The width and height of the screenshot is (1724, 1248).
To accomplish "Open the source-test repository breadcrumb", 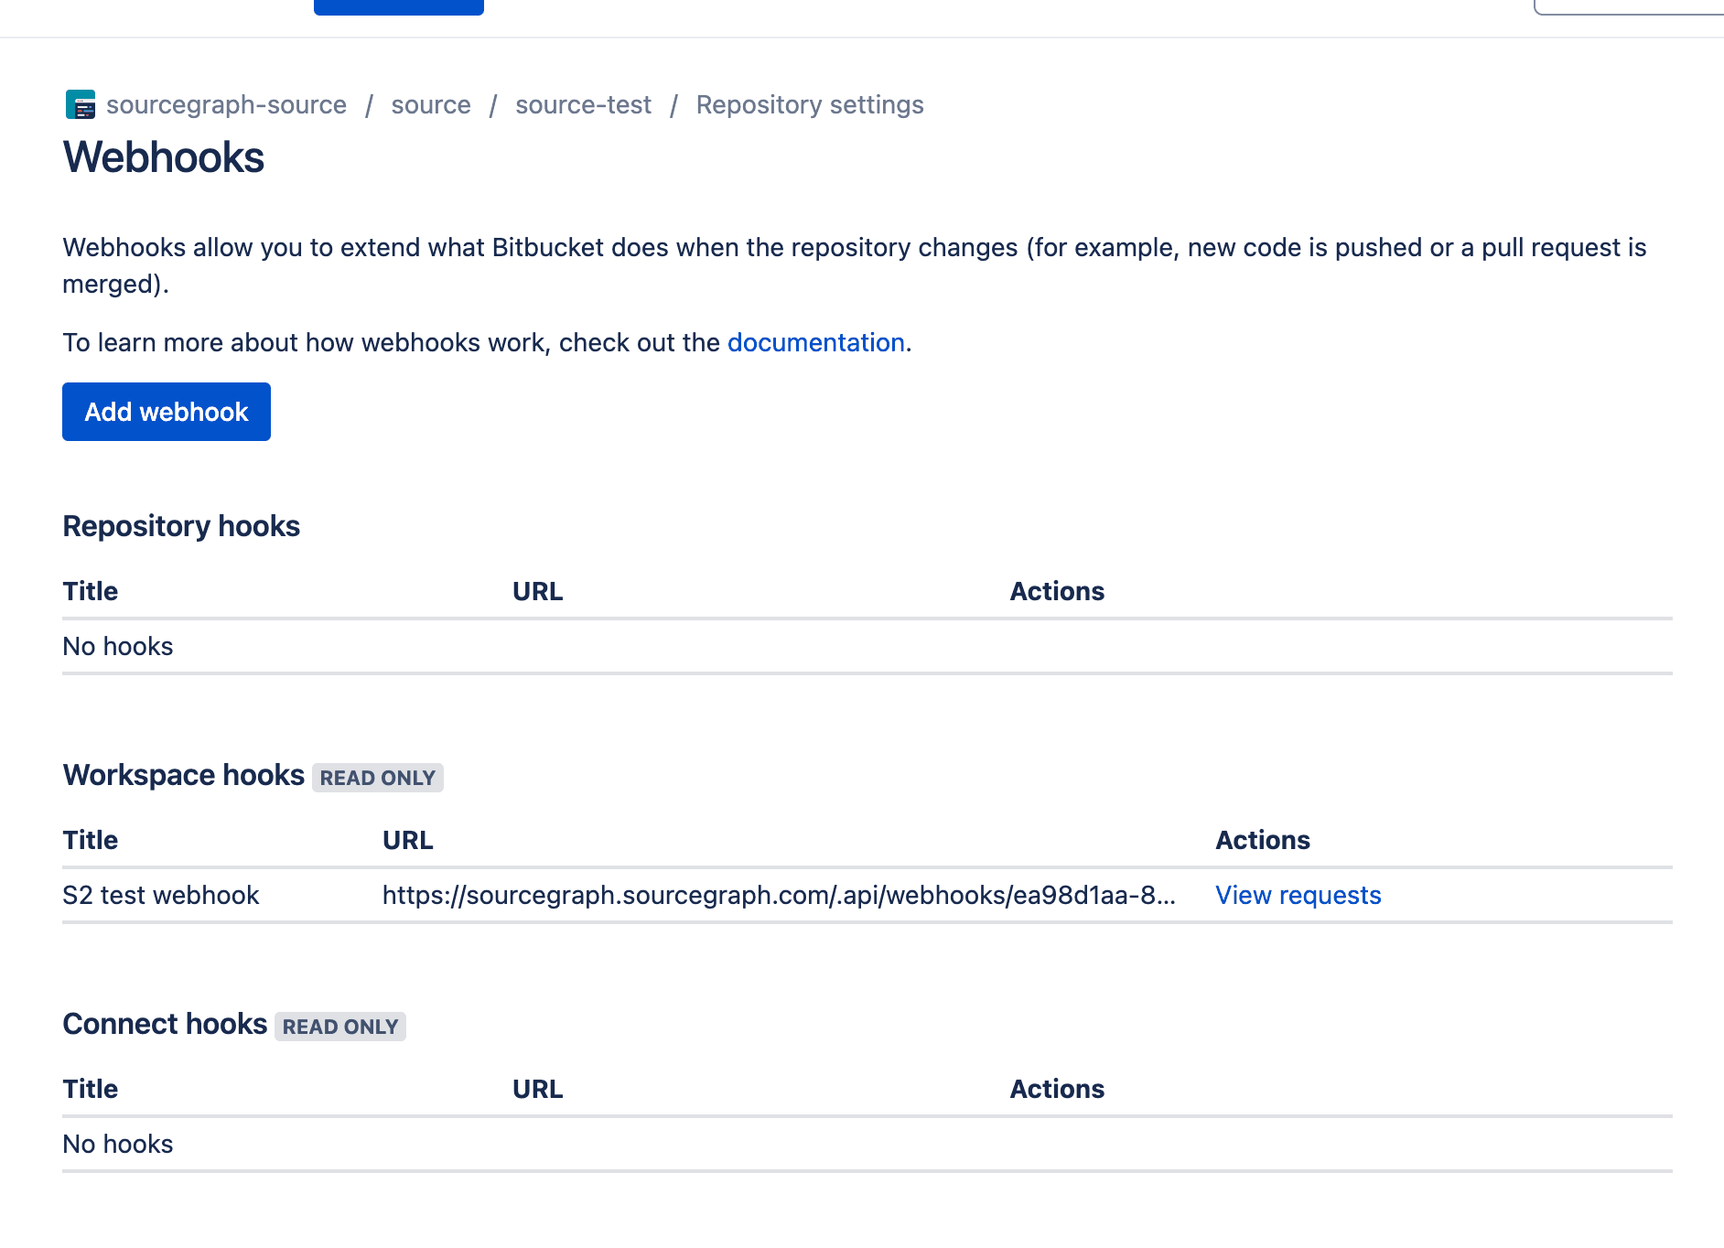I will (x=583, y=104).
